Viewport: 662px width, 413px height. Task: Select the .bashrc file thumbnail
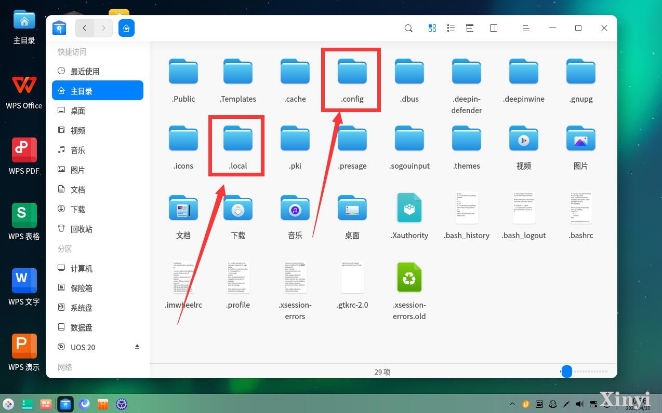pyautogui.click(x=581, y=208)
